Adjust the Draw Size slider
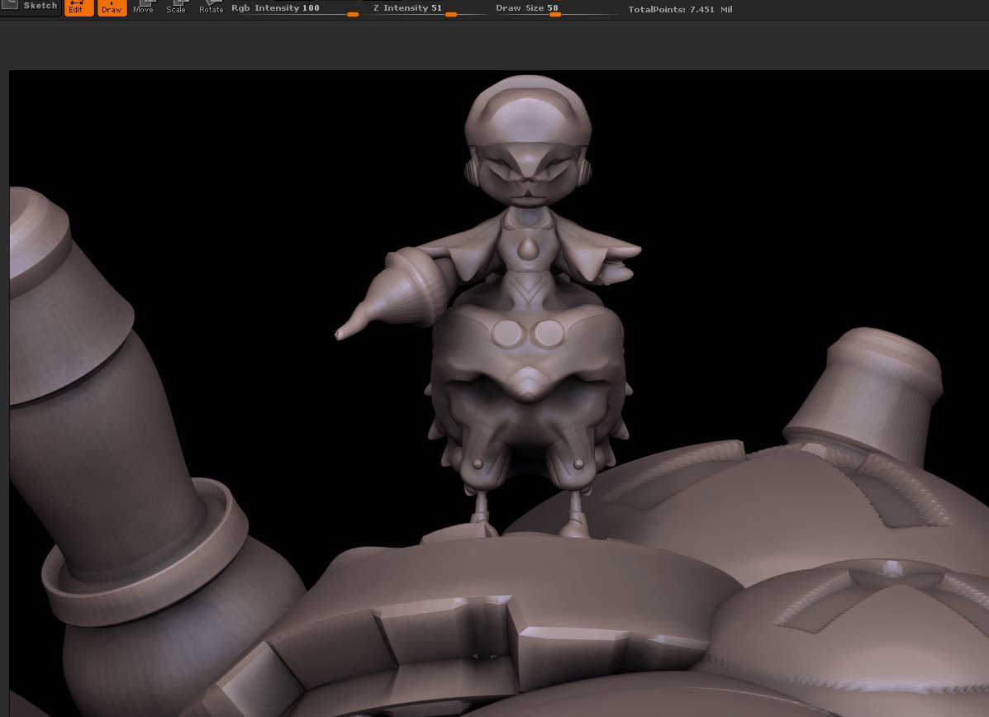This screenshot has width=989, height=717. coord(555,9)
